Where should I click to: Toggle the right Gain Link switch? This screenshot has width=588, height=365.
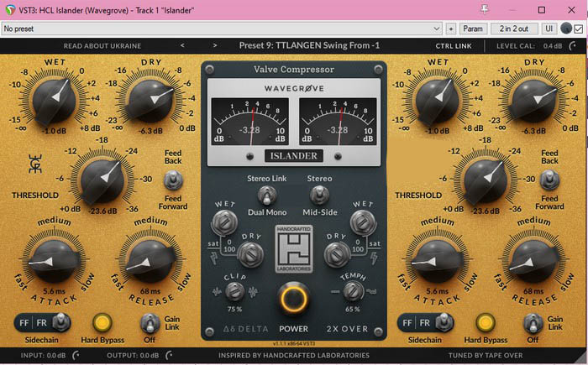[x=533, y=323]
